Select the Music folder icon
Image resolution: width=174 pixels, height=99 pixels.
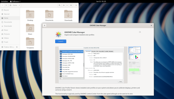point(30,28)
